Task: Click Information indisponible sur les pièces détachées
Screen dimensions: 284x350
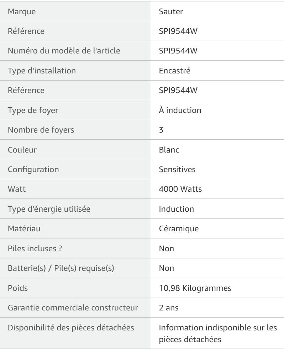Action: point(218,333)
